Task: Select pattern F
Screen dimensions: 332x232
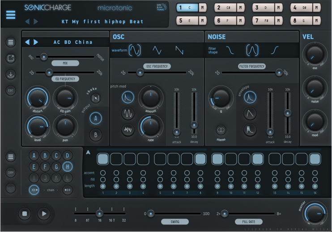Action: coord(45,167)
